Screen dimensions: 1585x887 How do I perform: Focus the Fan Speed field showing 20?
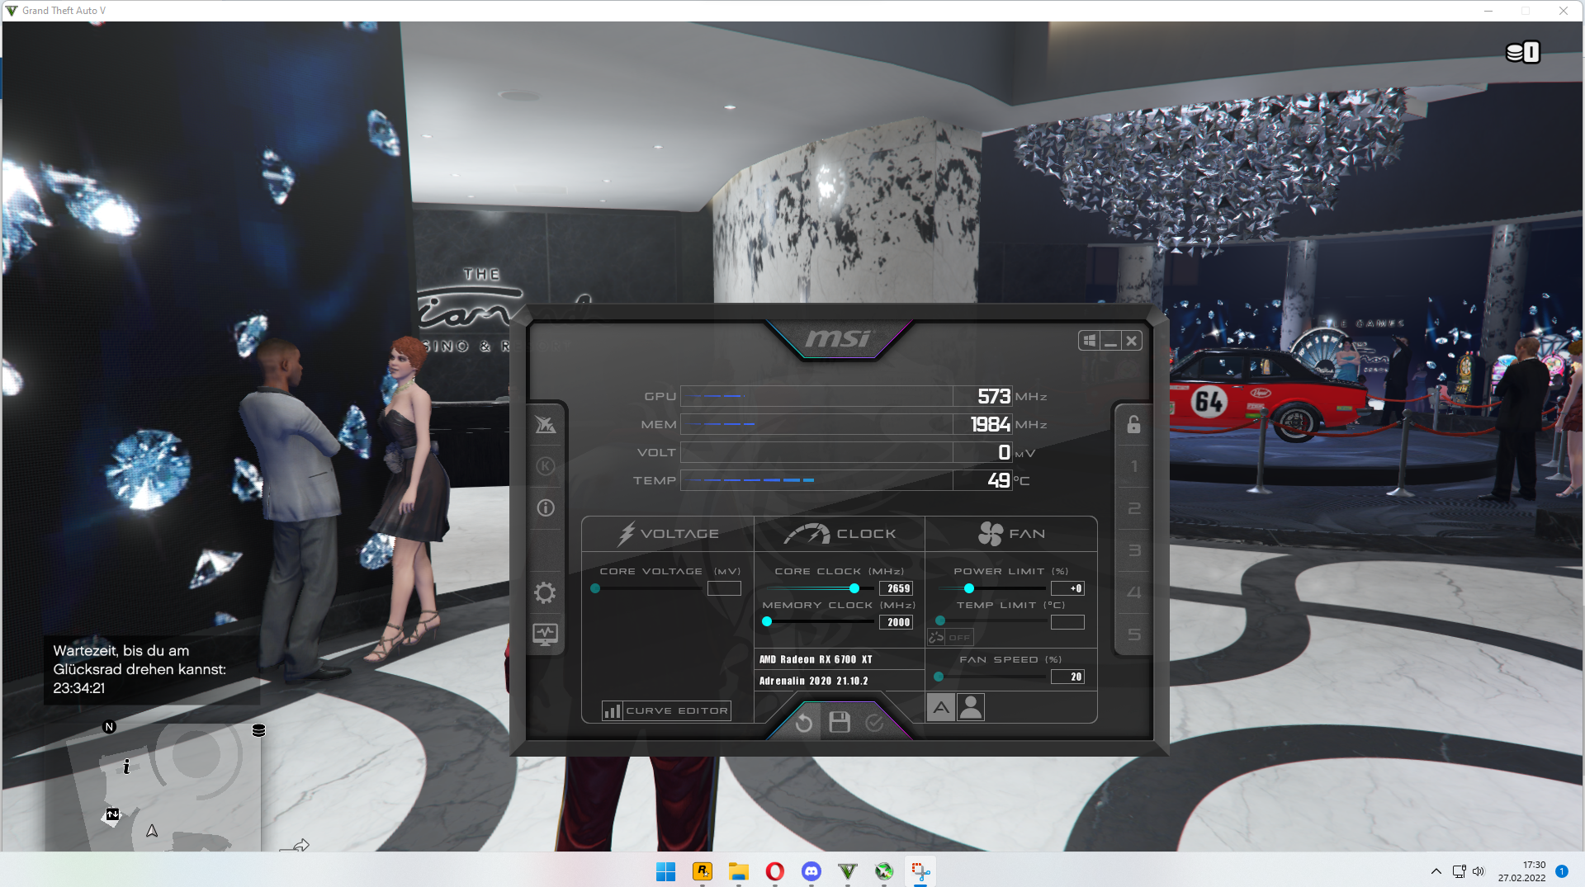(x=1067, y=677)
